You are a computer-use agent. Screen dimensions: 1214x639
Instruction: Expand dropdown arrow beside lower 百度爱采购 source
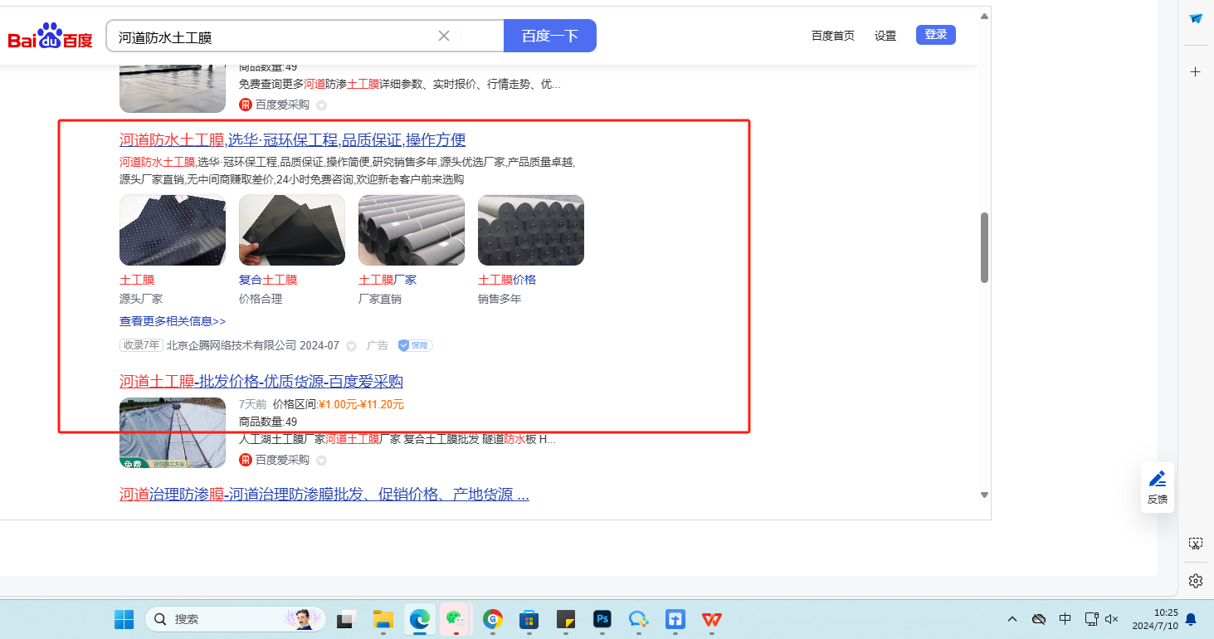tap(321, 461)
